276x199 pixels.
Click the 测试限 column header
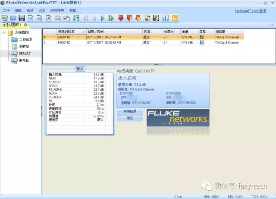(229, 32)
